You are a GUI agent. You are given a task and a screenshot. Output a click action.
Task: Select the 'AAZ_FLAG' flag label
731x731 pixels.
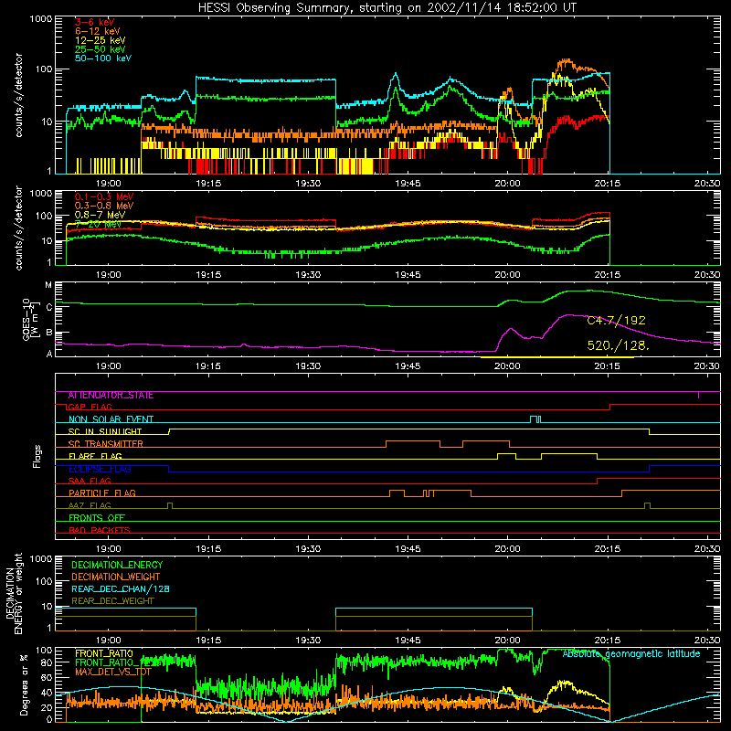click(x=90, y=505)
